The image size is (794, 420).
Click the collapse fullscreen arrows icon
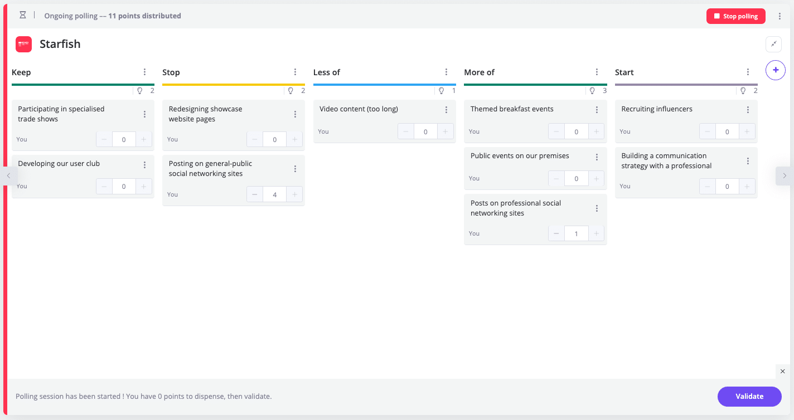coord(773,44)
